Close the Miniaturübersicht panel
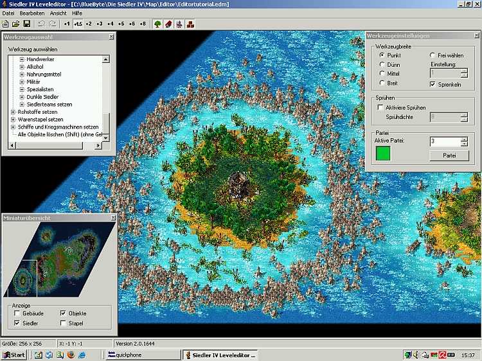482x361 pixels. [x=113, y=218]
